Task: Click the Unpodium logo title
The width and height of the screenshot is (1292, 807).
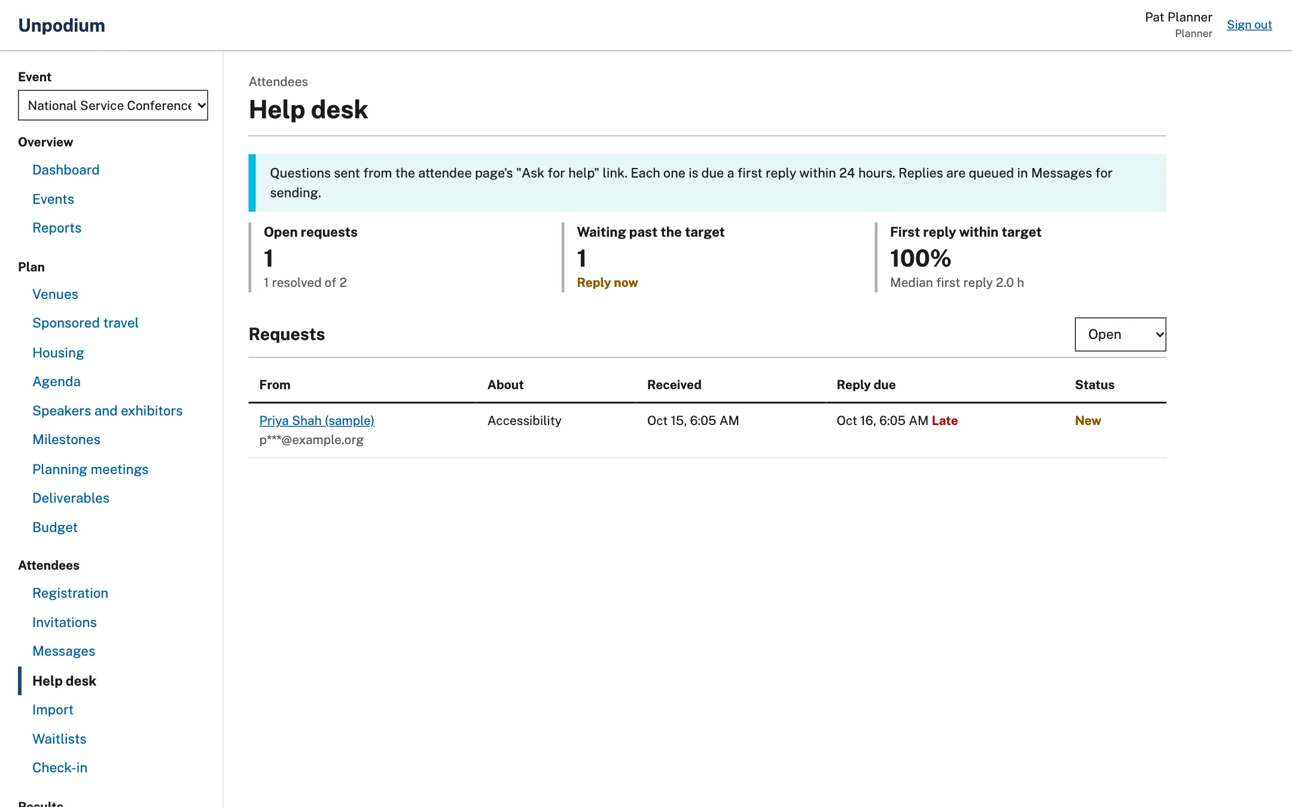Action: (x=62, y=25)
